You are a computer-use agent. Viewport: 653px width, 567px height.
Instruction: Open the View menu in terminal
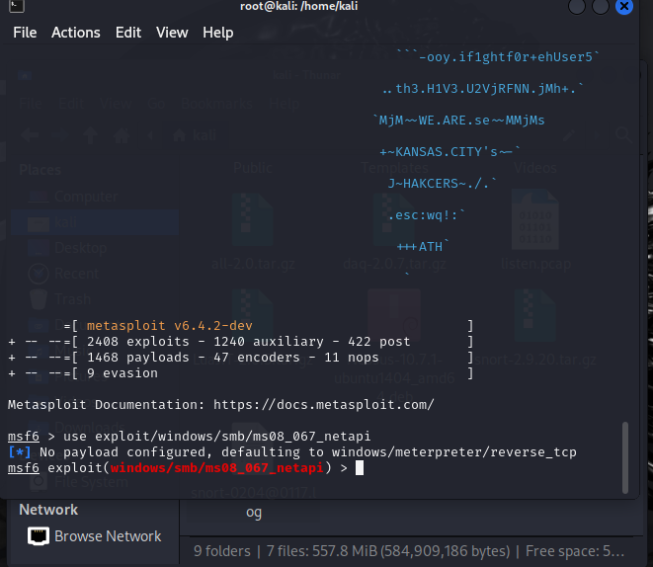[x=172, y=33]
